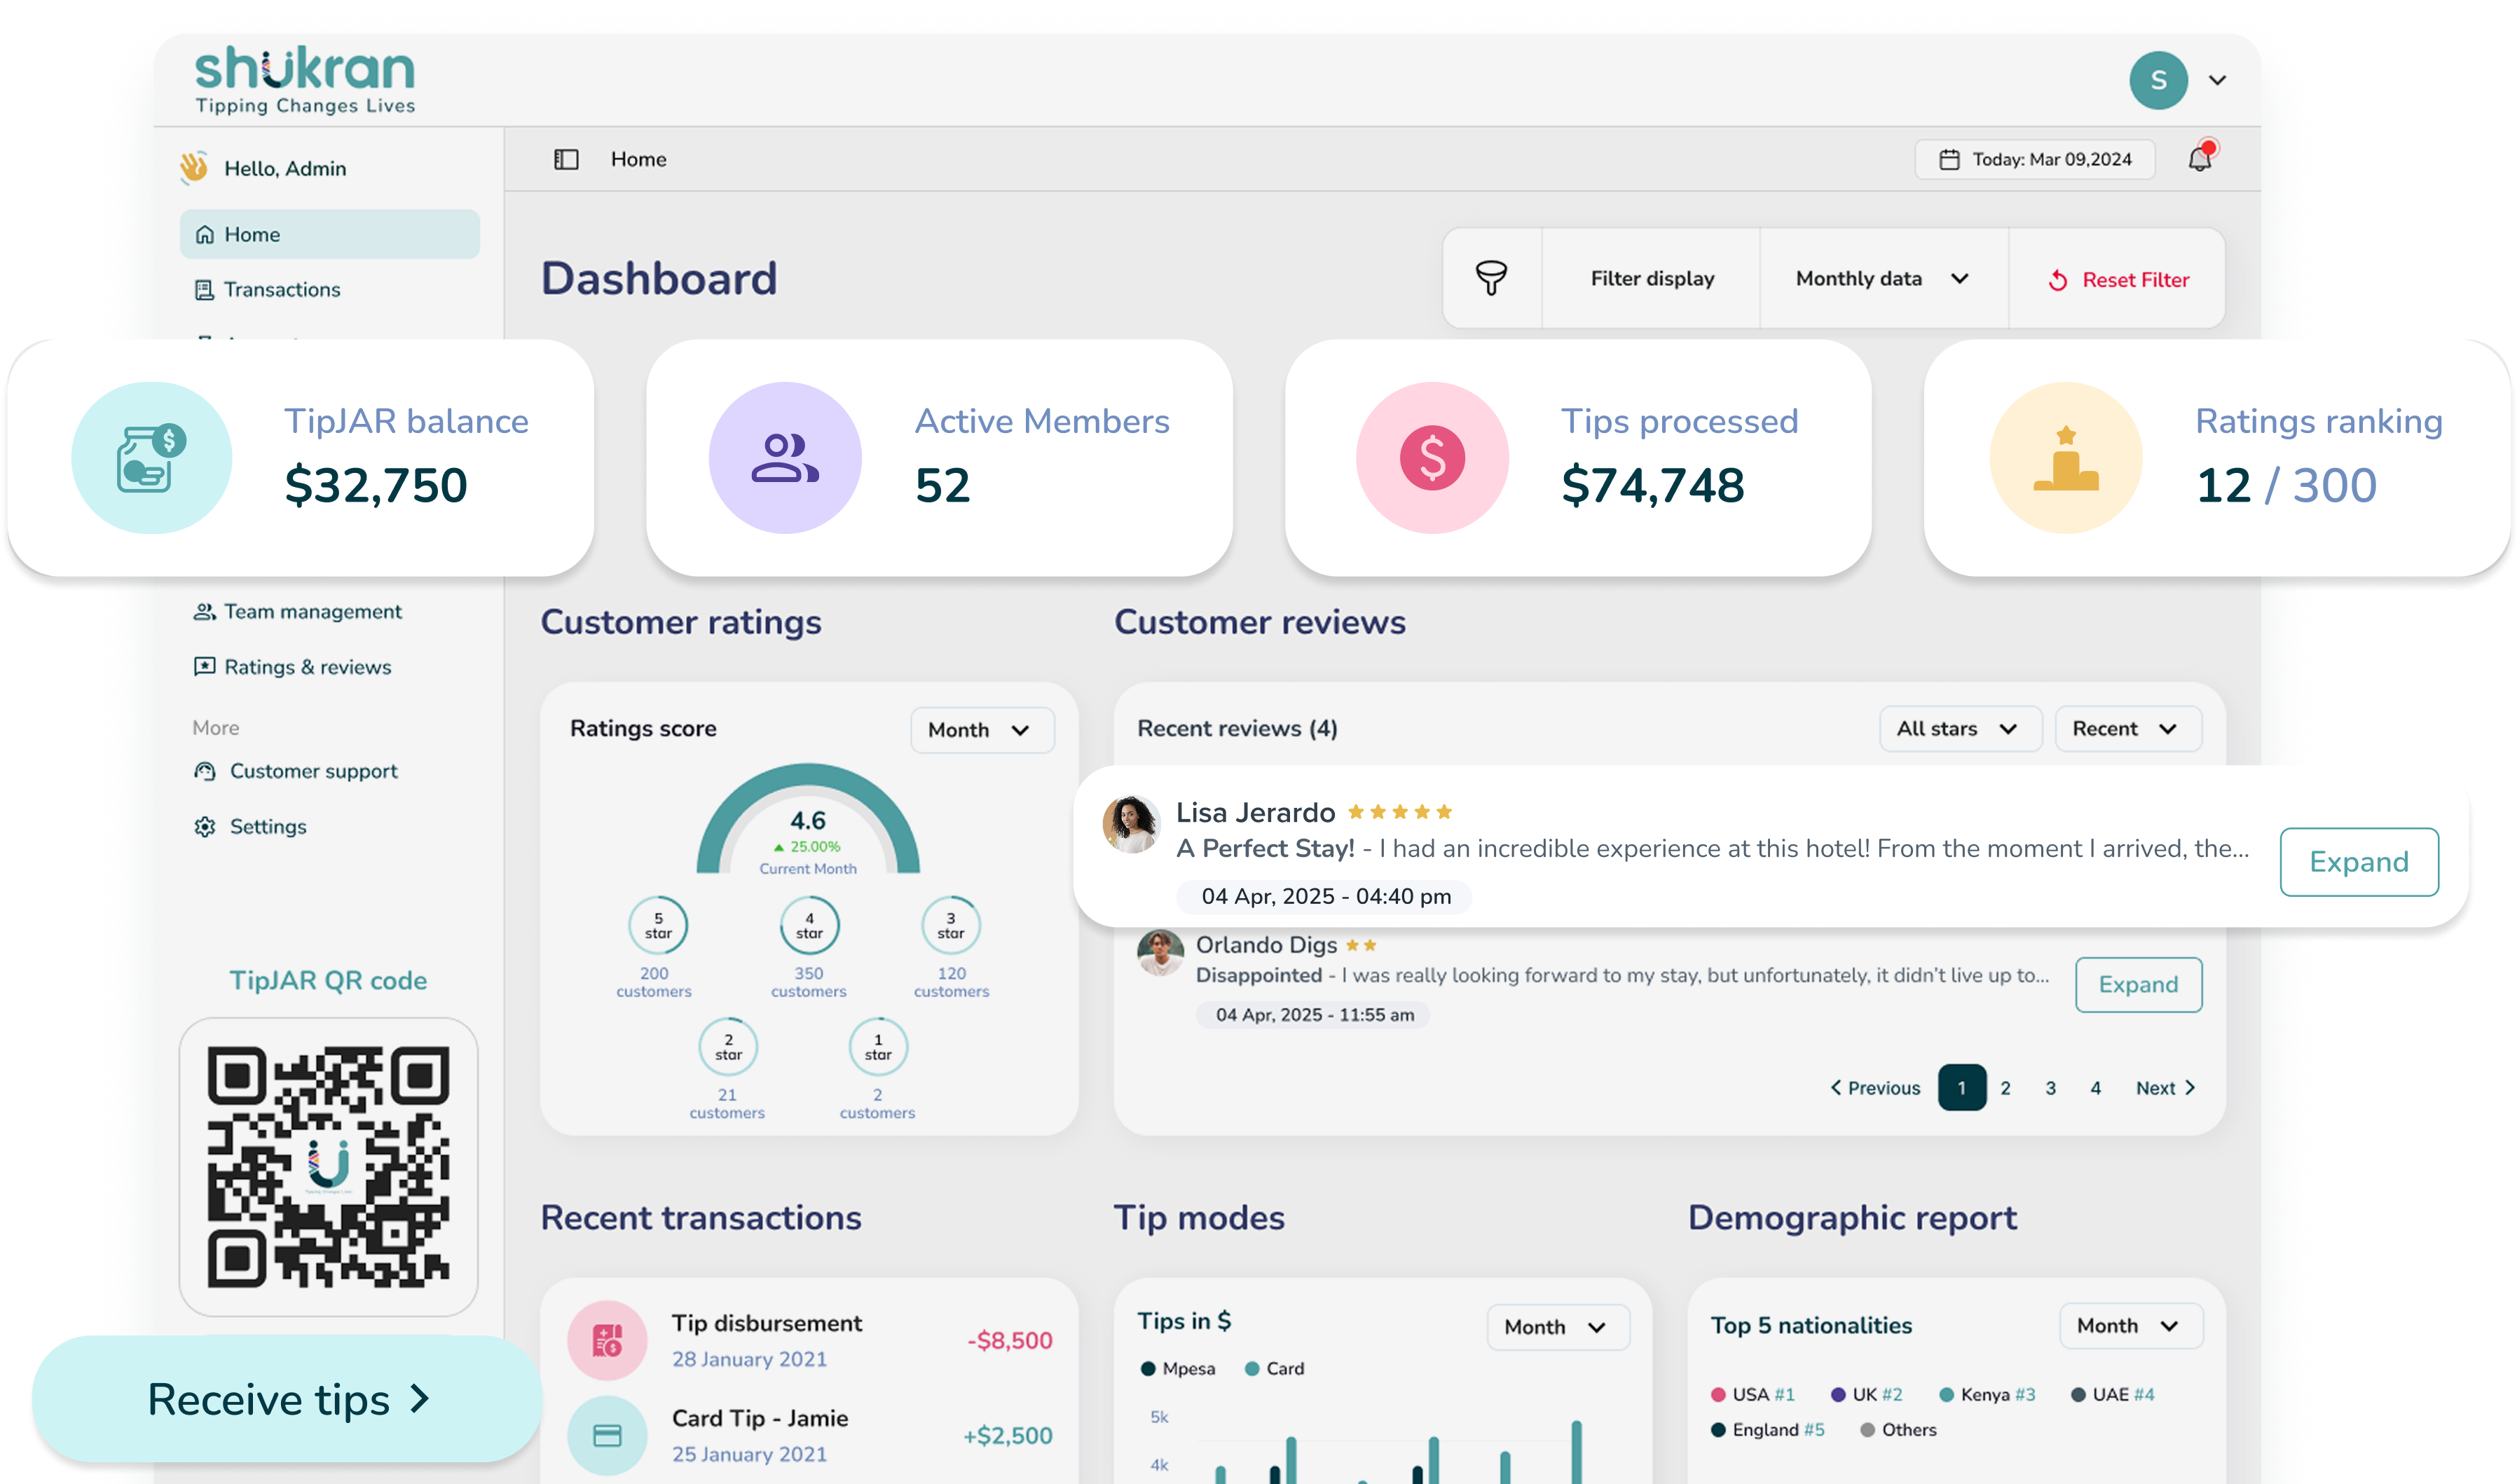Click the Team management icon

coord(204,611)
